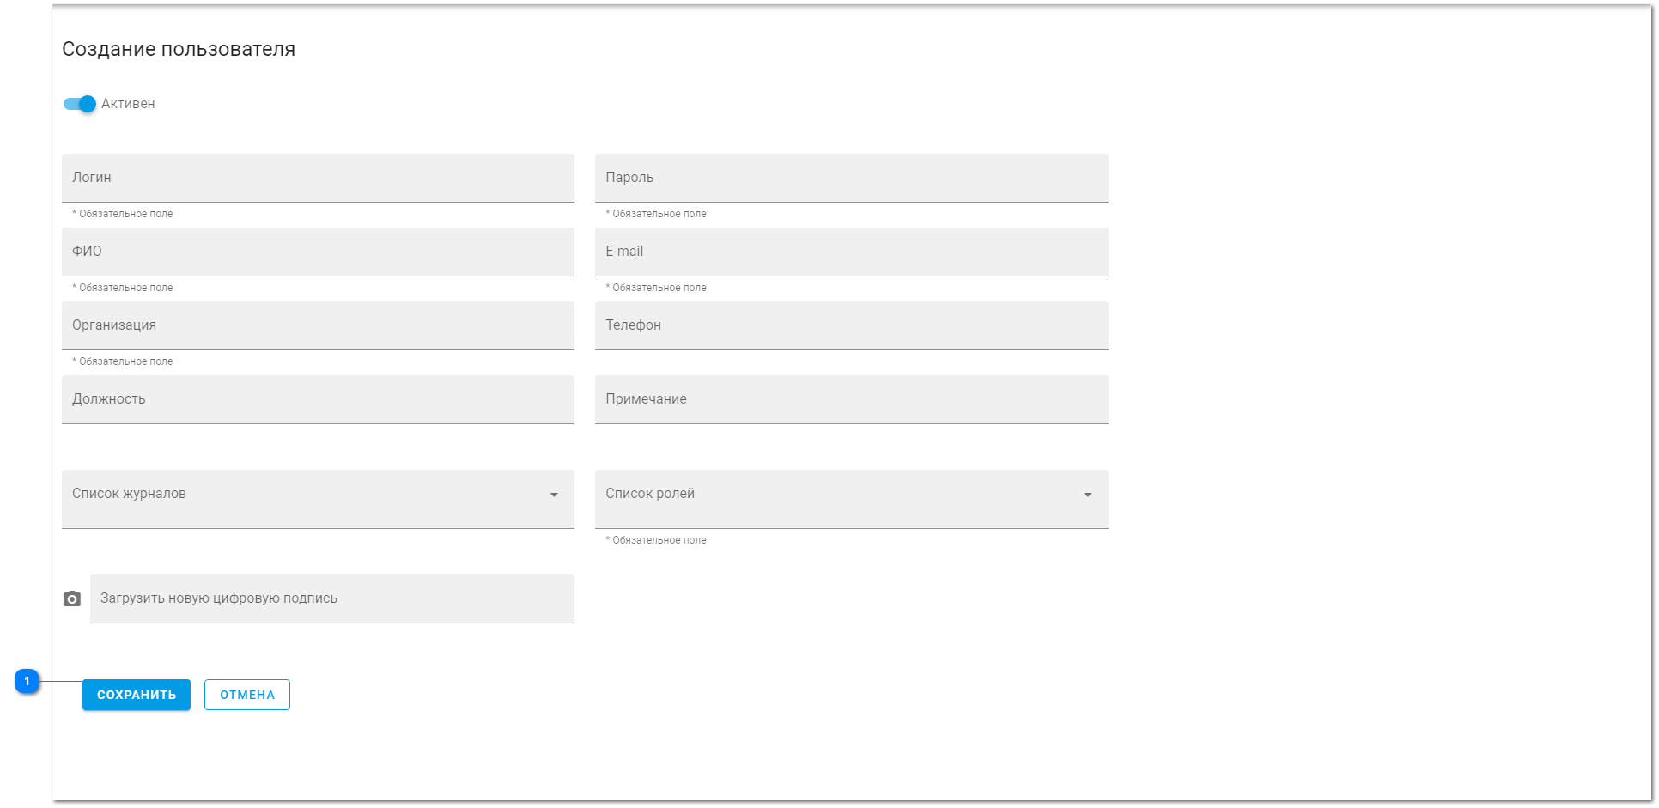This screenshot has height=808, width=1659.
Task: Click the Примечание input field
Action: coord(851,399)
